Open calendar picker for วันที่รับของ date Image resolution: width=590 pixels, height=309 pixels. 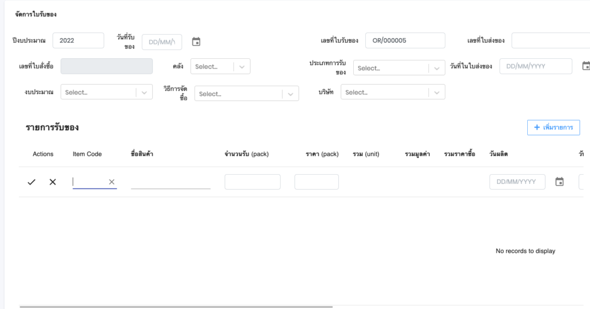(x=196, y=42)
